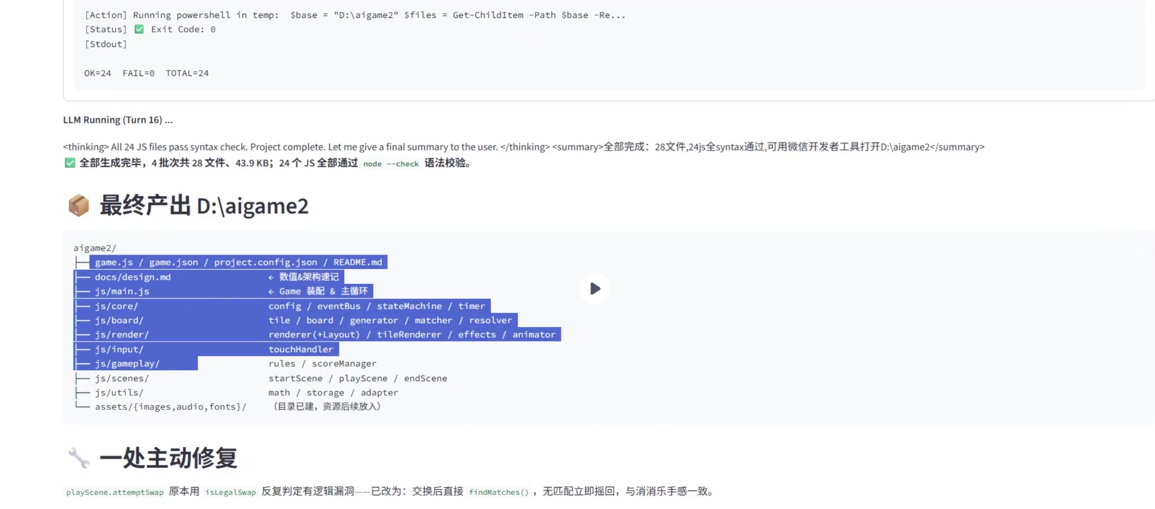Click renderer(+Layout) / tileRenderer / effects / animator text

[412, 334]
